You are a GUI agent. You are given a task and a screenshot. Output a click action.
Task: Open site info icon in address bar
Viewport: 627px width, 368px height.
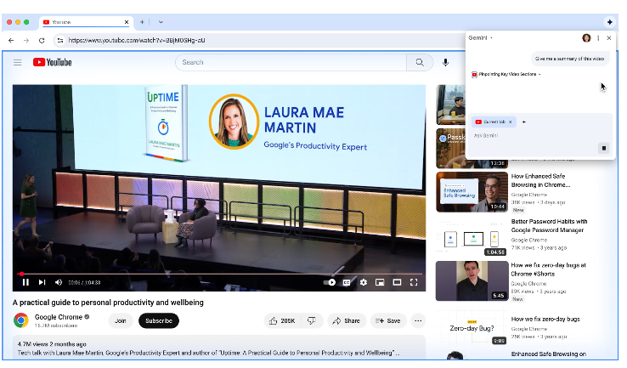coord(60,41)
